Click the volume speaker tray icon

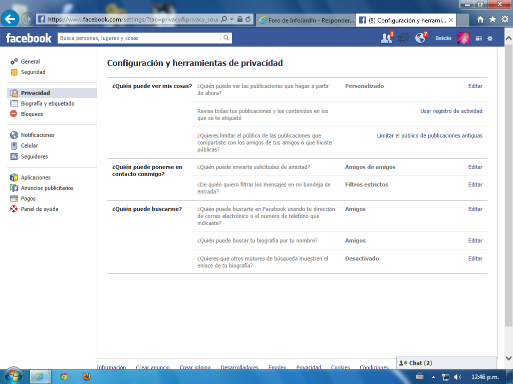click(458, 377)
